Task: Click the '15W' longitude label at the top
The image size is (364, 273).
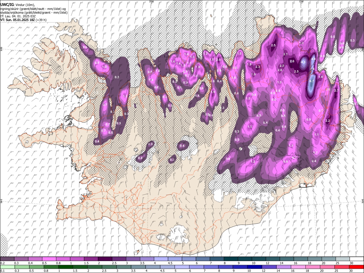Action: click(301, 1)
